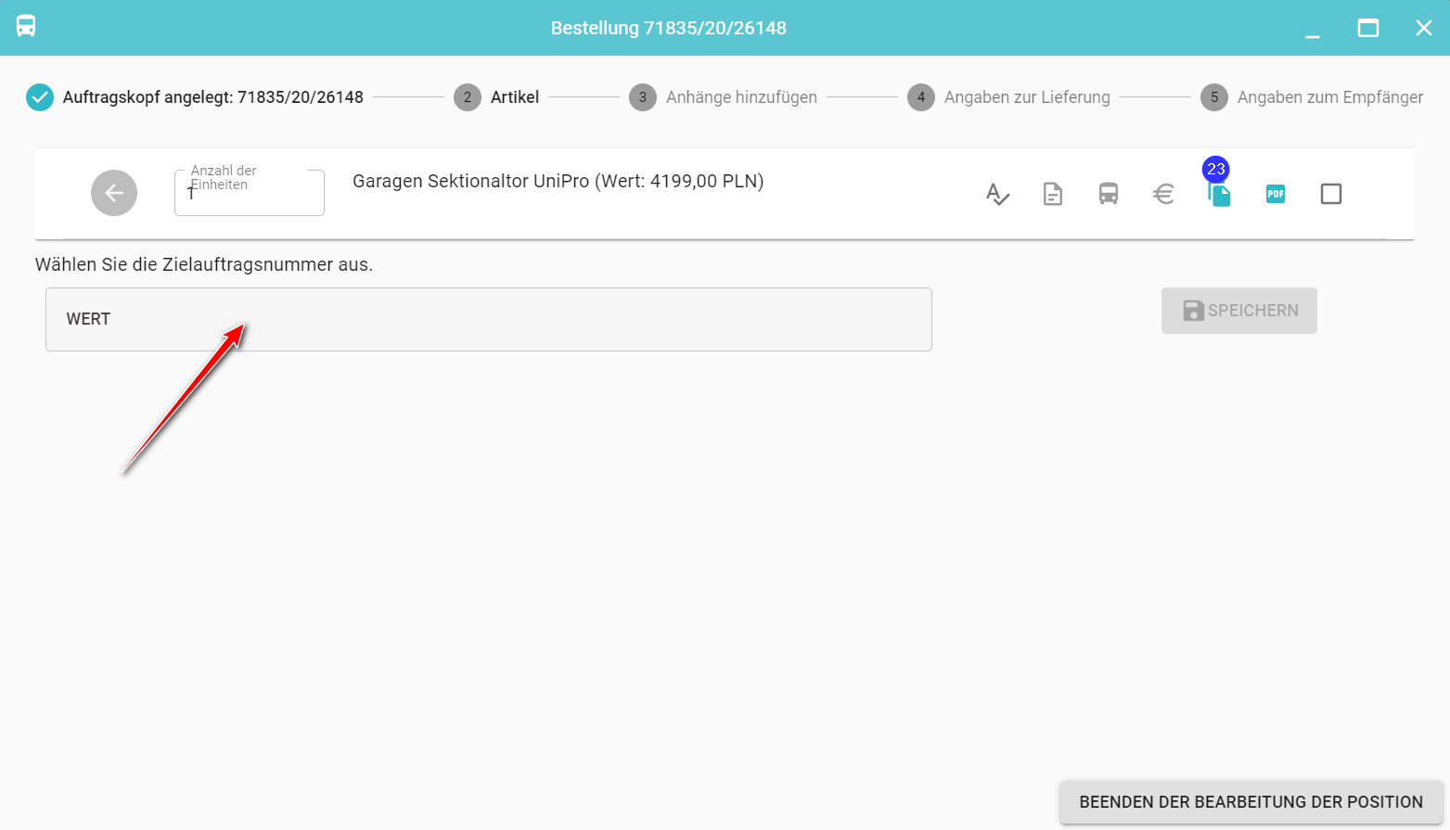Open the spell check icon for the article
This screenshot has width=1450, height=830.
pos(997,194)
